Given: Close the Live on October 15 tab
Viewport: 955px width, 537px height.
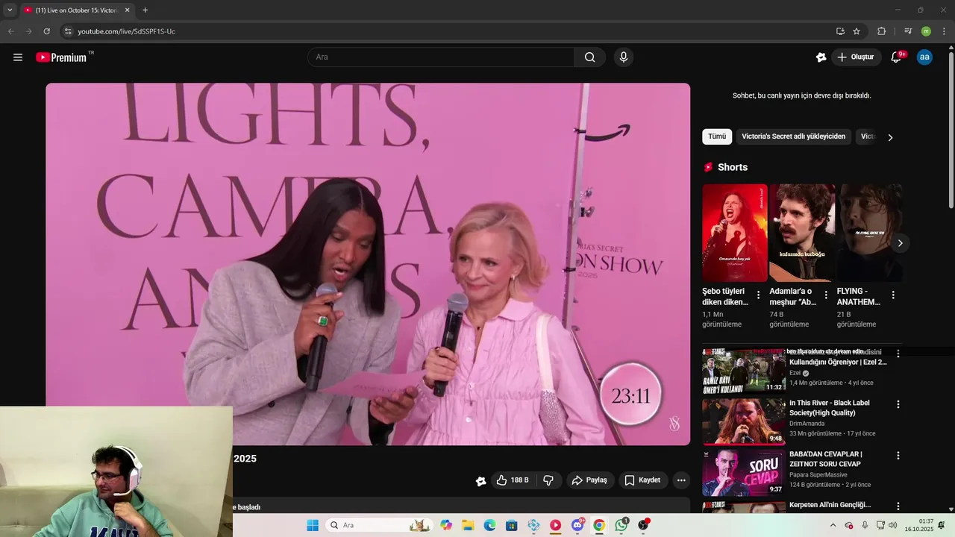Looking at the screenshot, I should tap(127, 10).
